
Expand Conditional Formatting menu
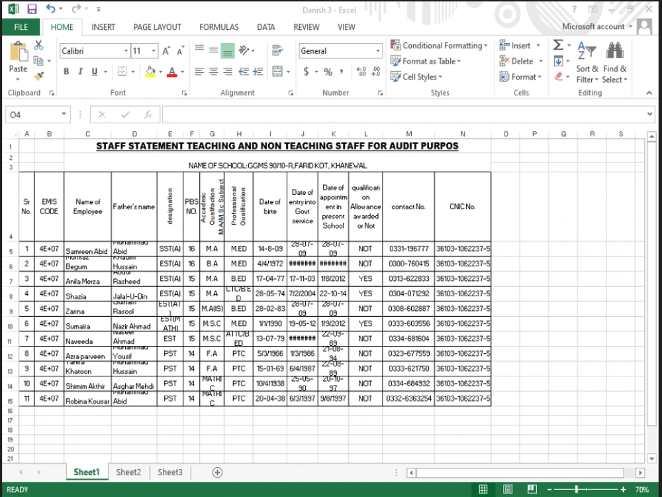(x=439, y=45)
